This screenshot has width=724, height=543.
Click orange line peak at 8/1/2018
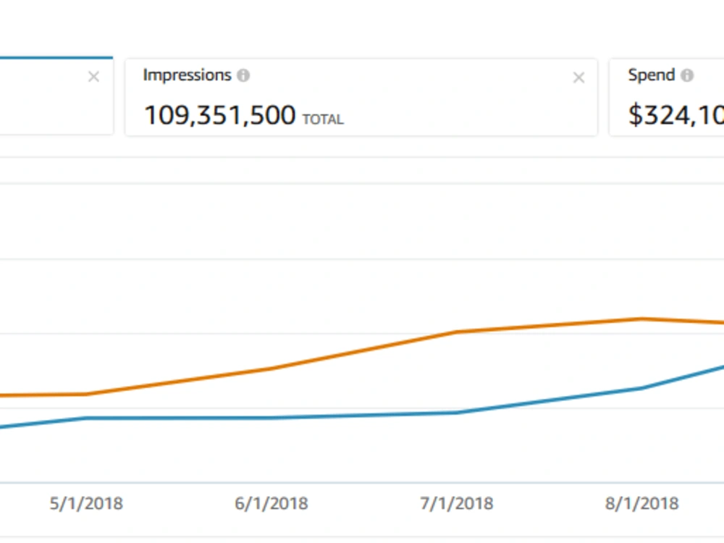[x=641, y=319]
